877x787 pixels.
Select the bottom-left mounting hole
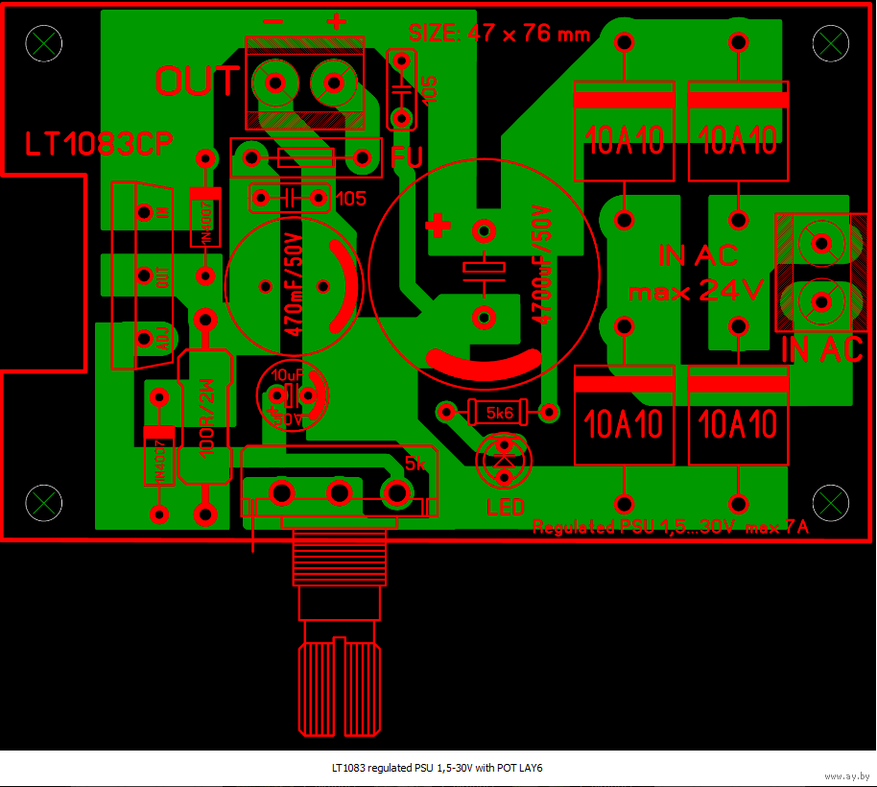[x=43, y=503]
